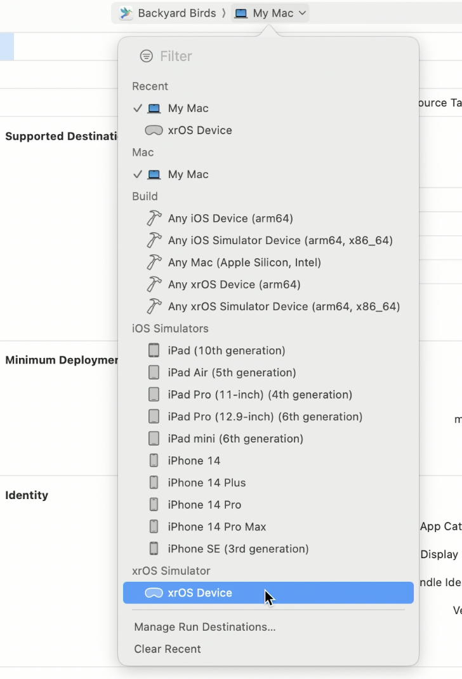Image resolution: width=462 pixels, height=679 pixels.
Task: Select iPhone 14 Pro simulator
Action: point(268,505)
